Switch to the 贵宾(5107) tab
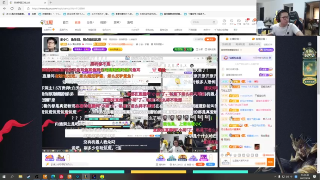The image size is (320, 180). coord(254,44)
